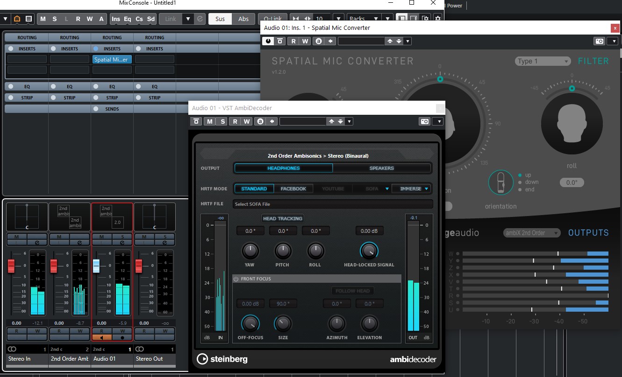Click the Select SOFA File field

(333, 204)
